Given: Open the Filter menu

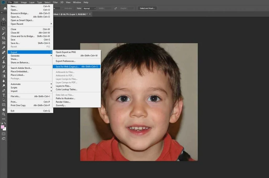Looking at the screenshot, I should (x=55, y=2).
